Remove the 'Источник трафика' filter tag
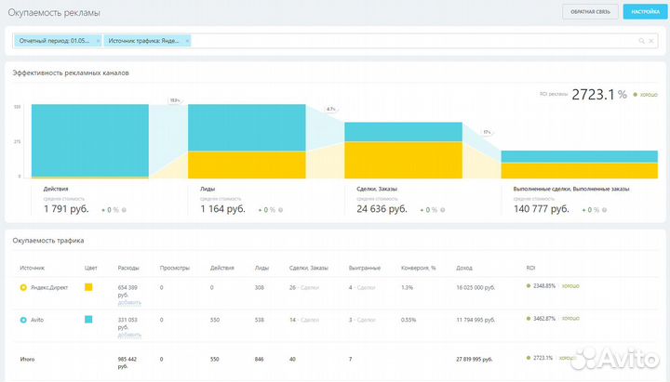Viewport: 670px width, 382px height. (187, 41)
